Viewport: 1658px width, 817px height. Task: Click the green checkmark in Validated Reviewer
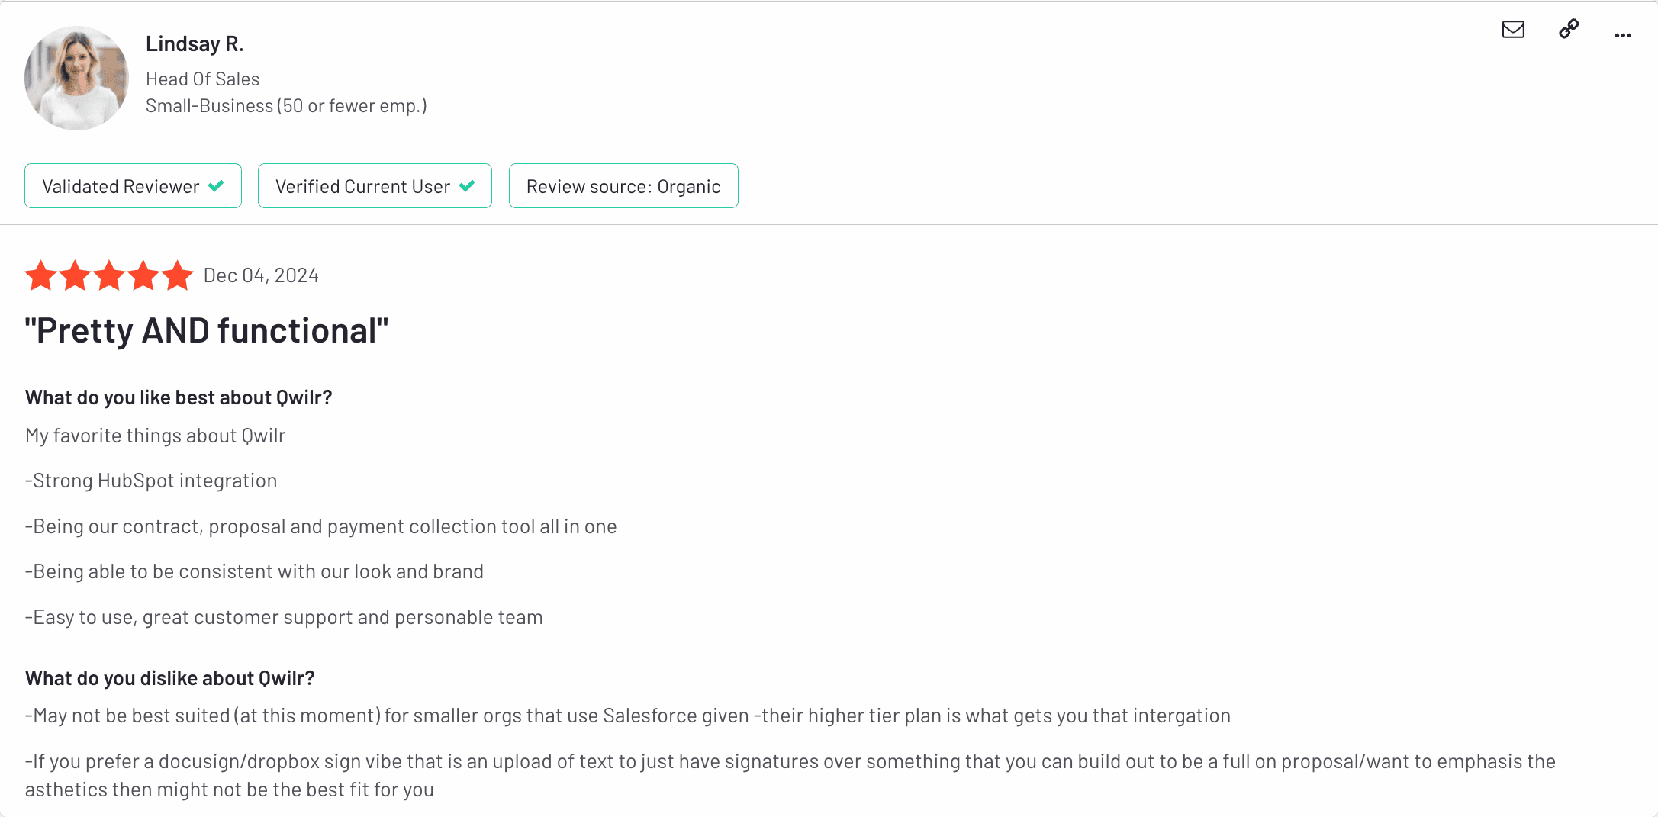coord(216,185)
